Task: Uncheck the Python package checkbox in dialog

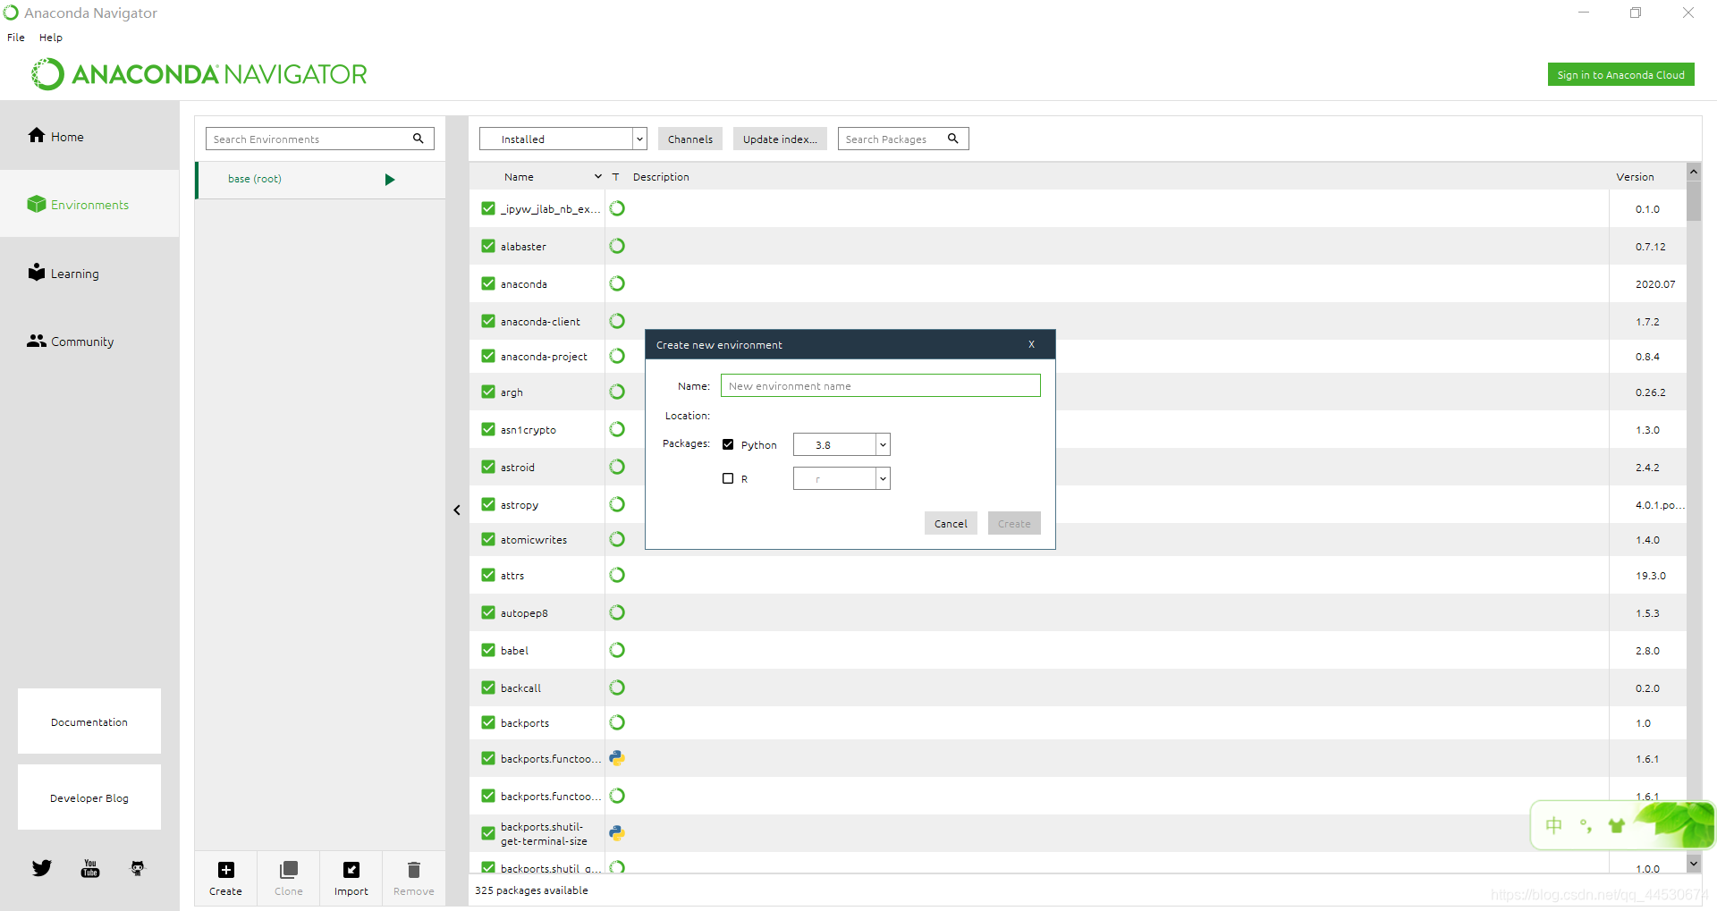Action: (728, 444)
